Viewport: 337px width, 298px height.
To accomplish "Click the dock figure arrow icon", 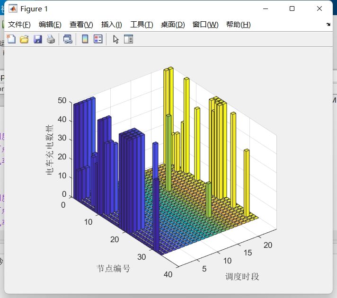I will coord(328,24).
